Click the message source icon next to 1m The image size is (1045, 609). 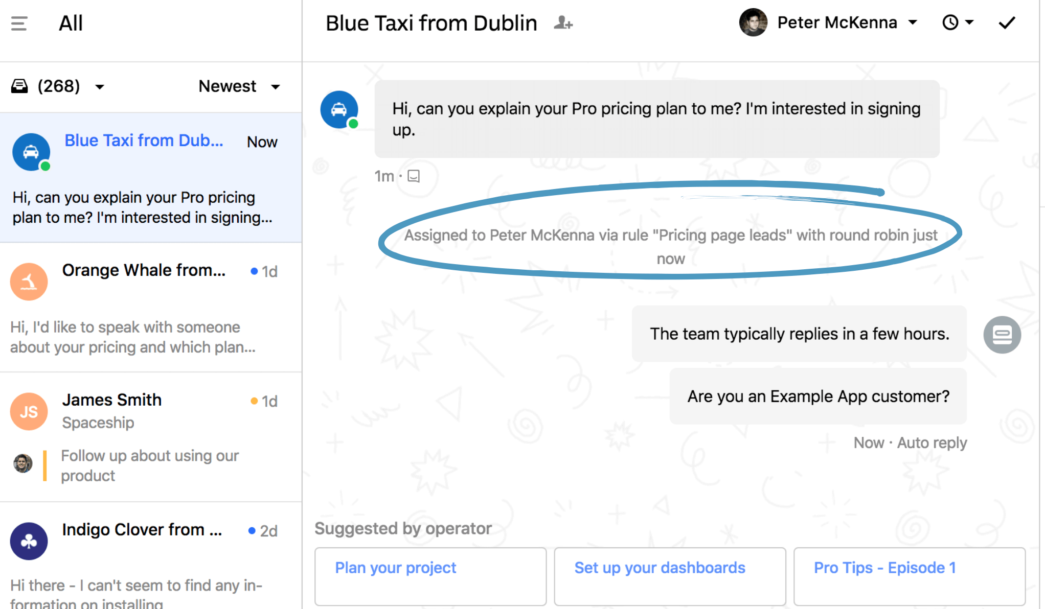(x=414, y=176)
